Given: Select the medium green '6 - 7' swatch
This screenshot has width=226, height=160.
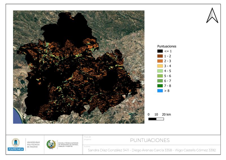Looking at the screenshot, I should [160, 81].
